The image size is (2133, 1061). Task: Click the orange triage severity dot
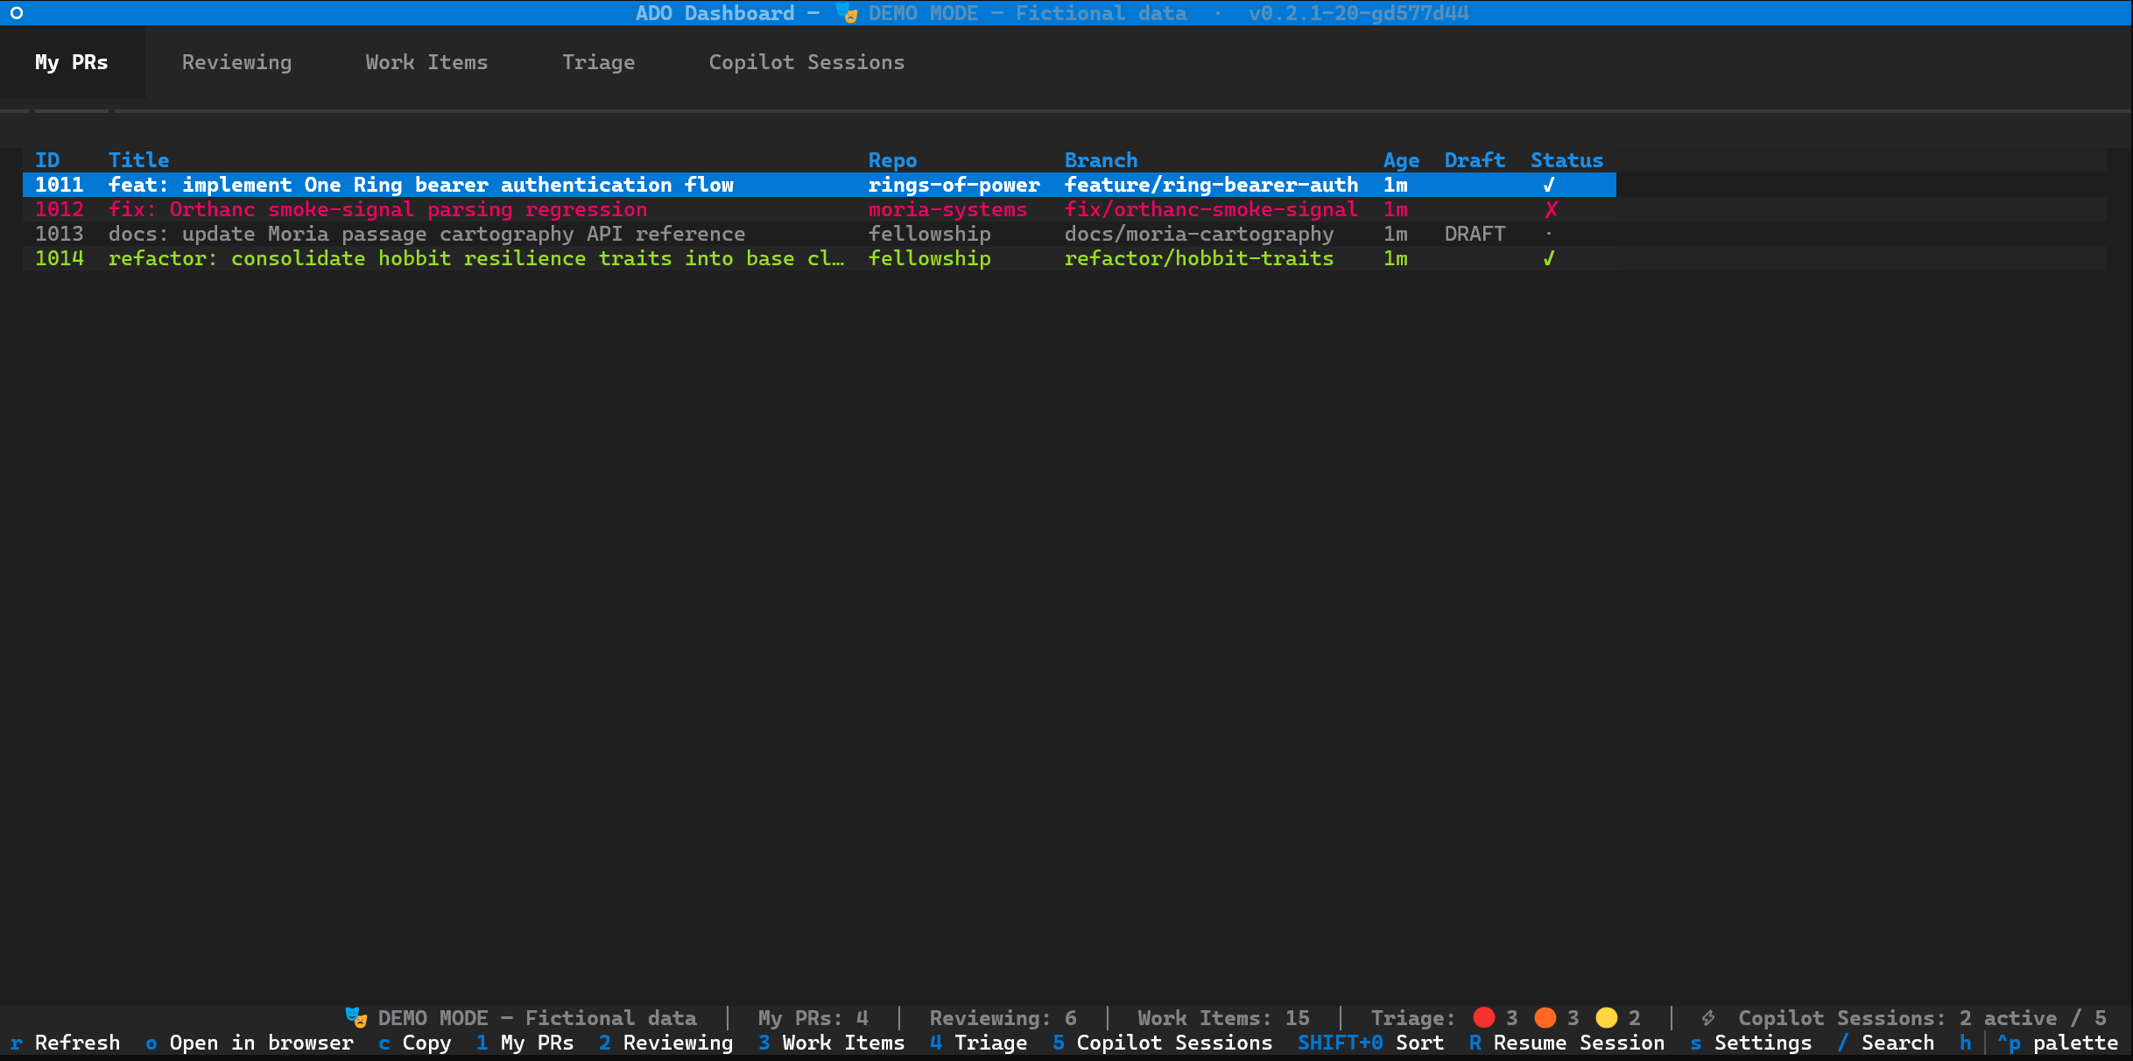(x=1545, y=1017)
